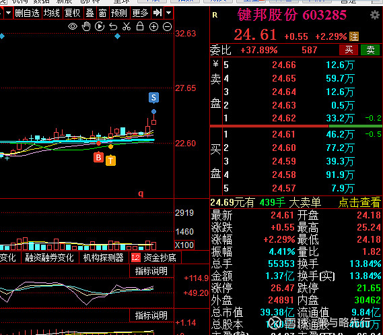Viewport: 383px width, 335px height.
Task: Click 叠 overlay toolbar button
Action: click(90, 13)
